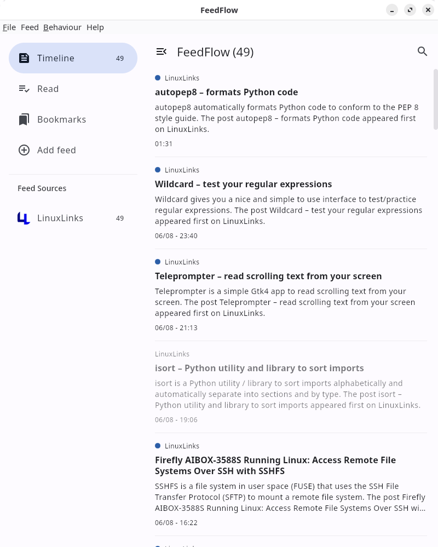The height and width of the screenshot is (547, 438).
Task: Show the Bookmarks list
Action: [73, 119]
